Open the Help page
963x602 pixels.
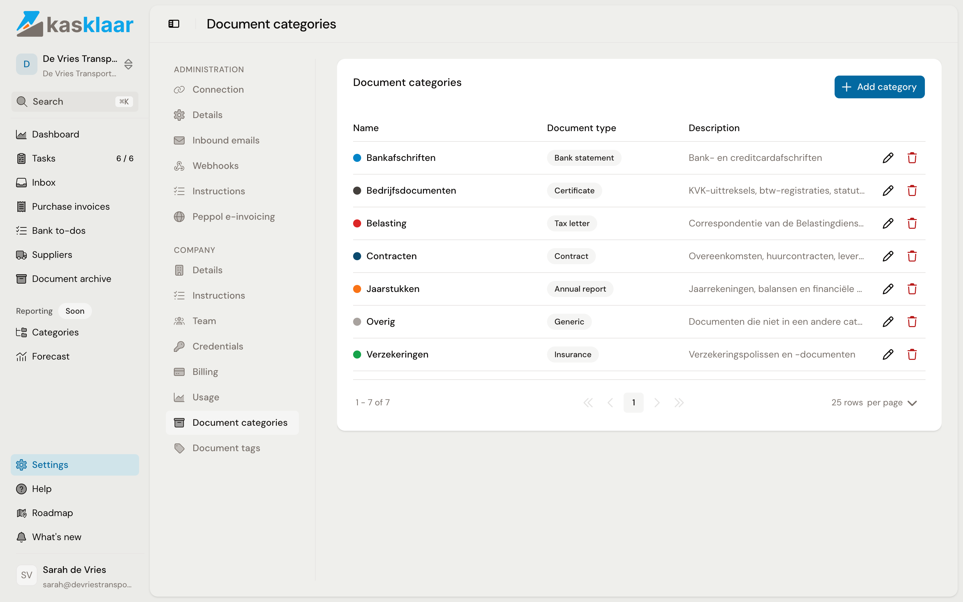coord(75,489)
